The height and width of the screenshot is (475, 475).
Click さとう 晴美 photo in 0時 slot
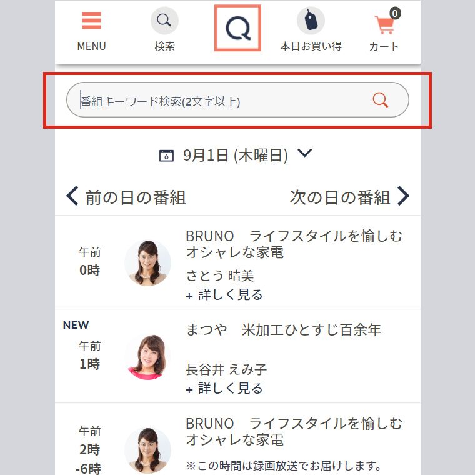pyautogui.click(x=147, y=262)
